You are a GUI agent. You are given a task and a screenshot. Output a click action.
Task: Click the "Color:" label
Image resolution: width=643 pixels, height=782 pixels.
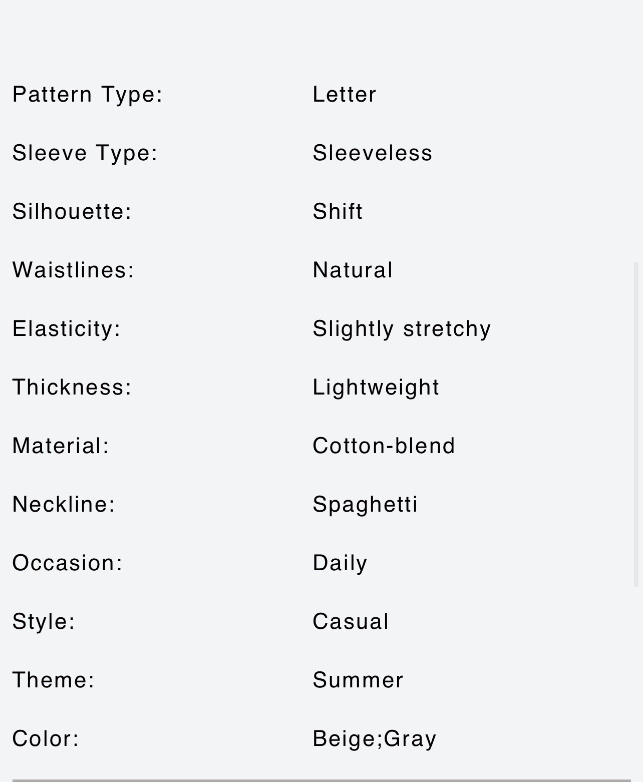(x=46, y=739)
